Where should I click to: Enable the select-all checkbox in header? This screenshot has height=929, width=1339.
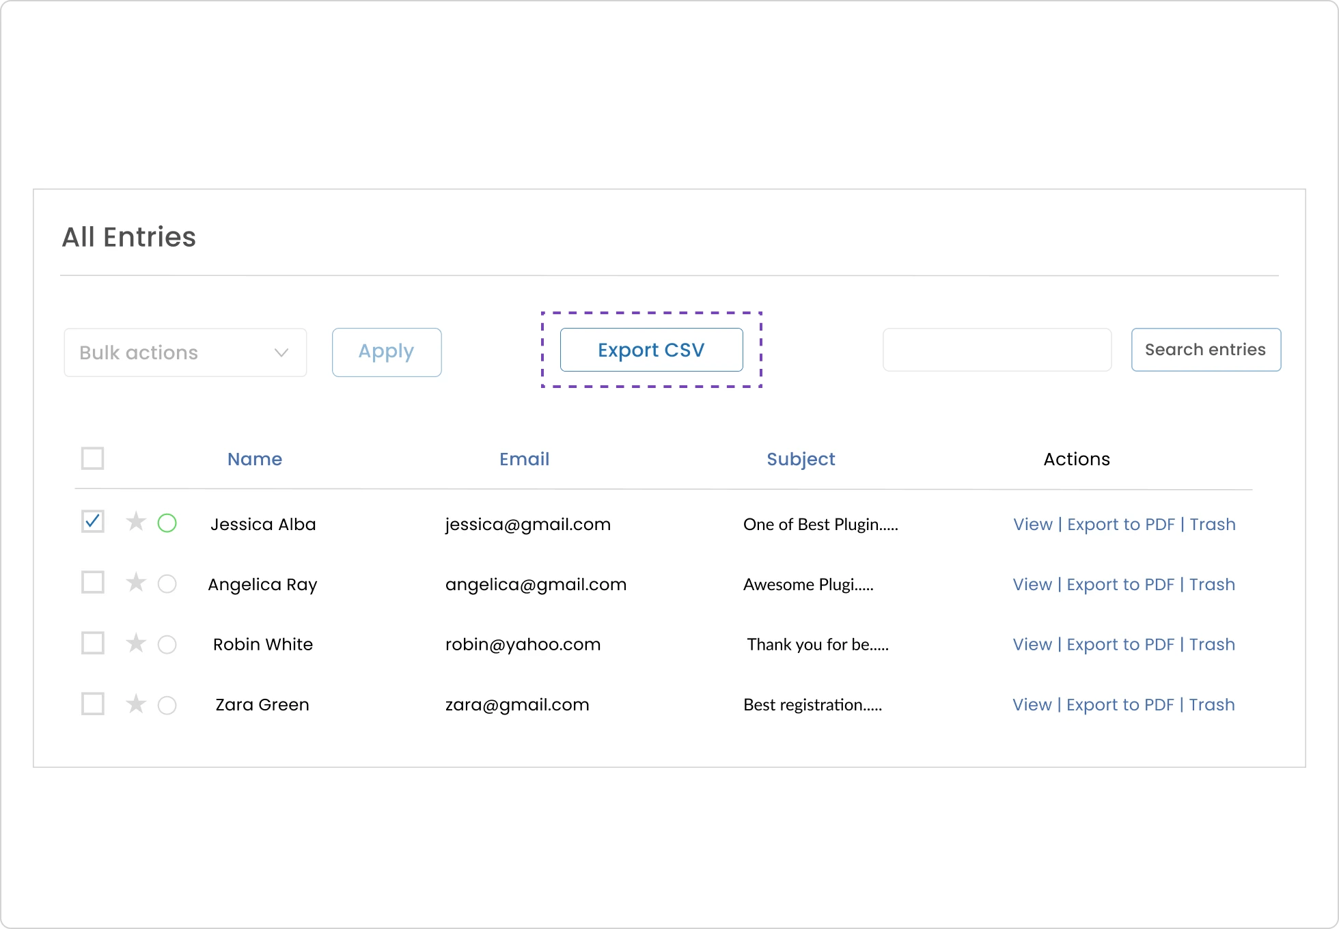93,458
